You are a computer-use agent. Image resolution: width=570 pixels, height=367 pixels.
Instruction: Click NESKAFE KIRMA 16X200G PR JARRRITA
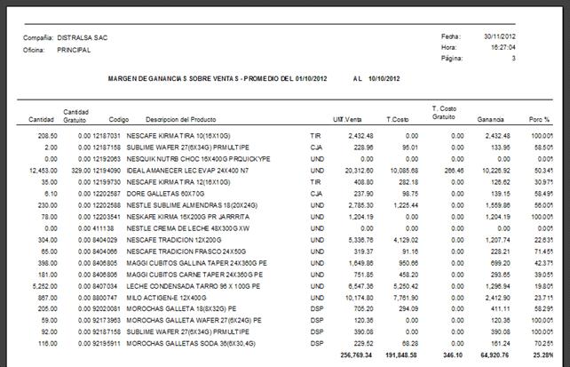(188, 217)
